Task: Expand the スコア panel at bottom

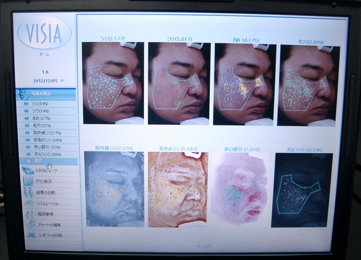Action: pyautogui.click(x=205, y=247)
